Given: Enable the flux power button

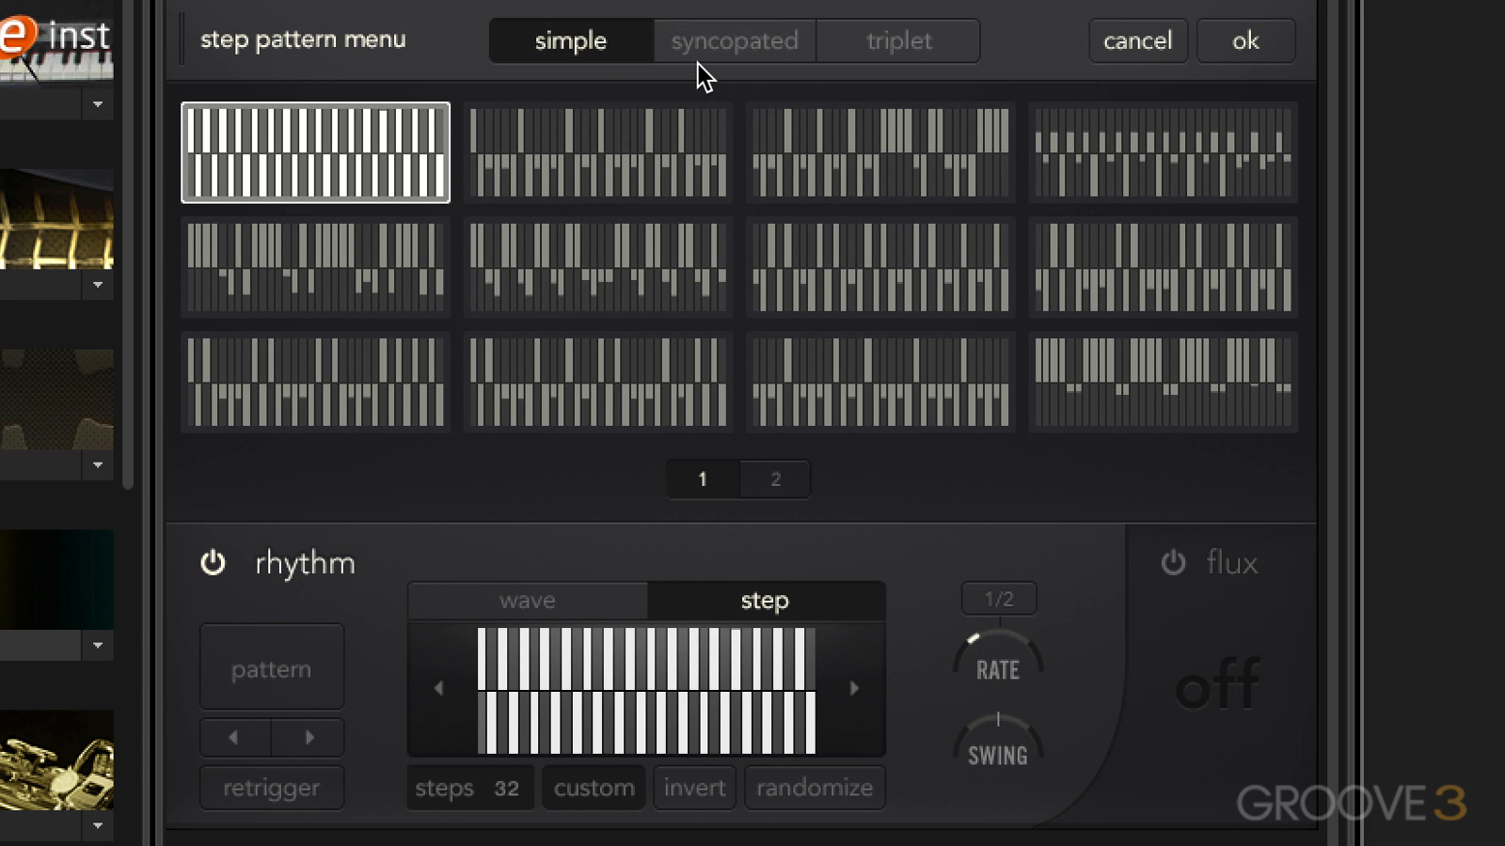Looking at the screenshot, I should tap(1173, 562).
